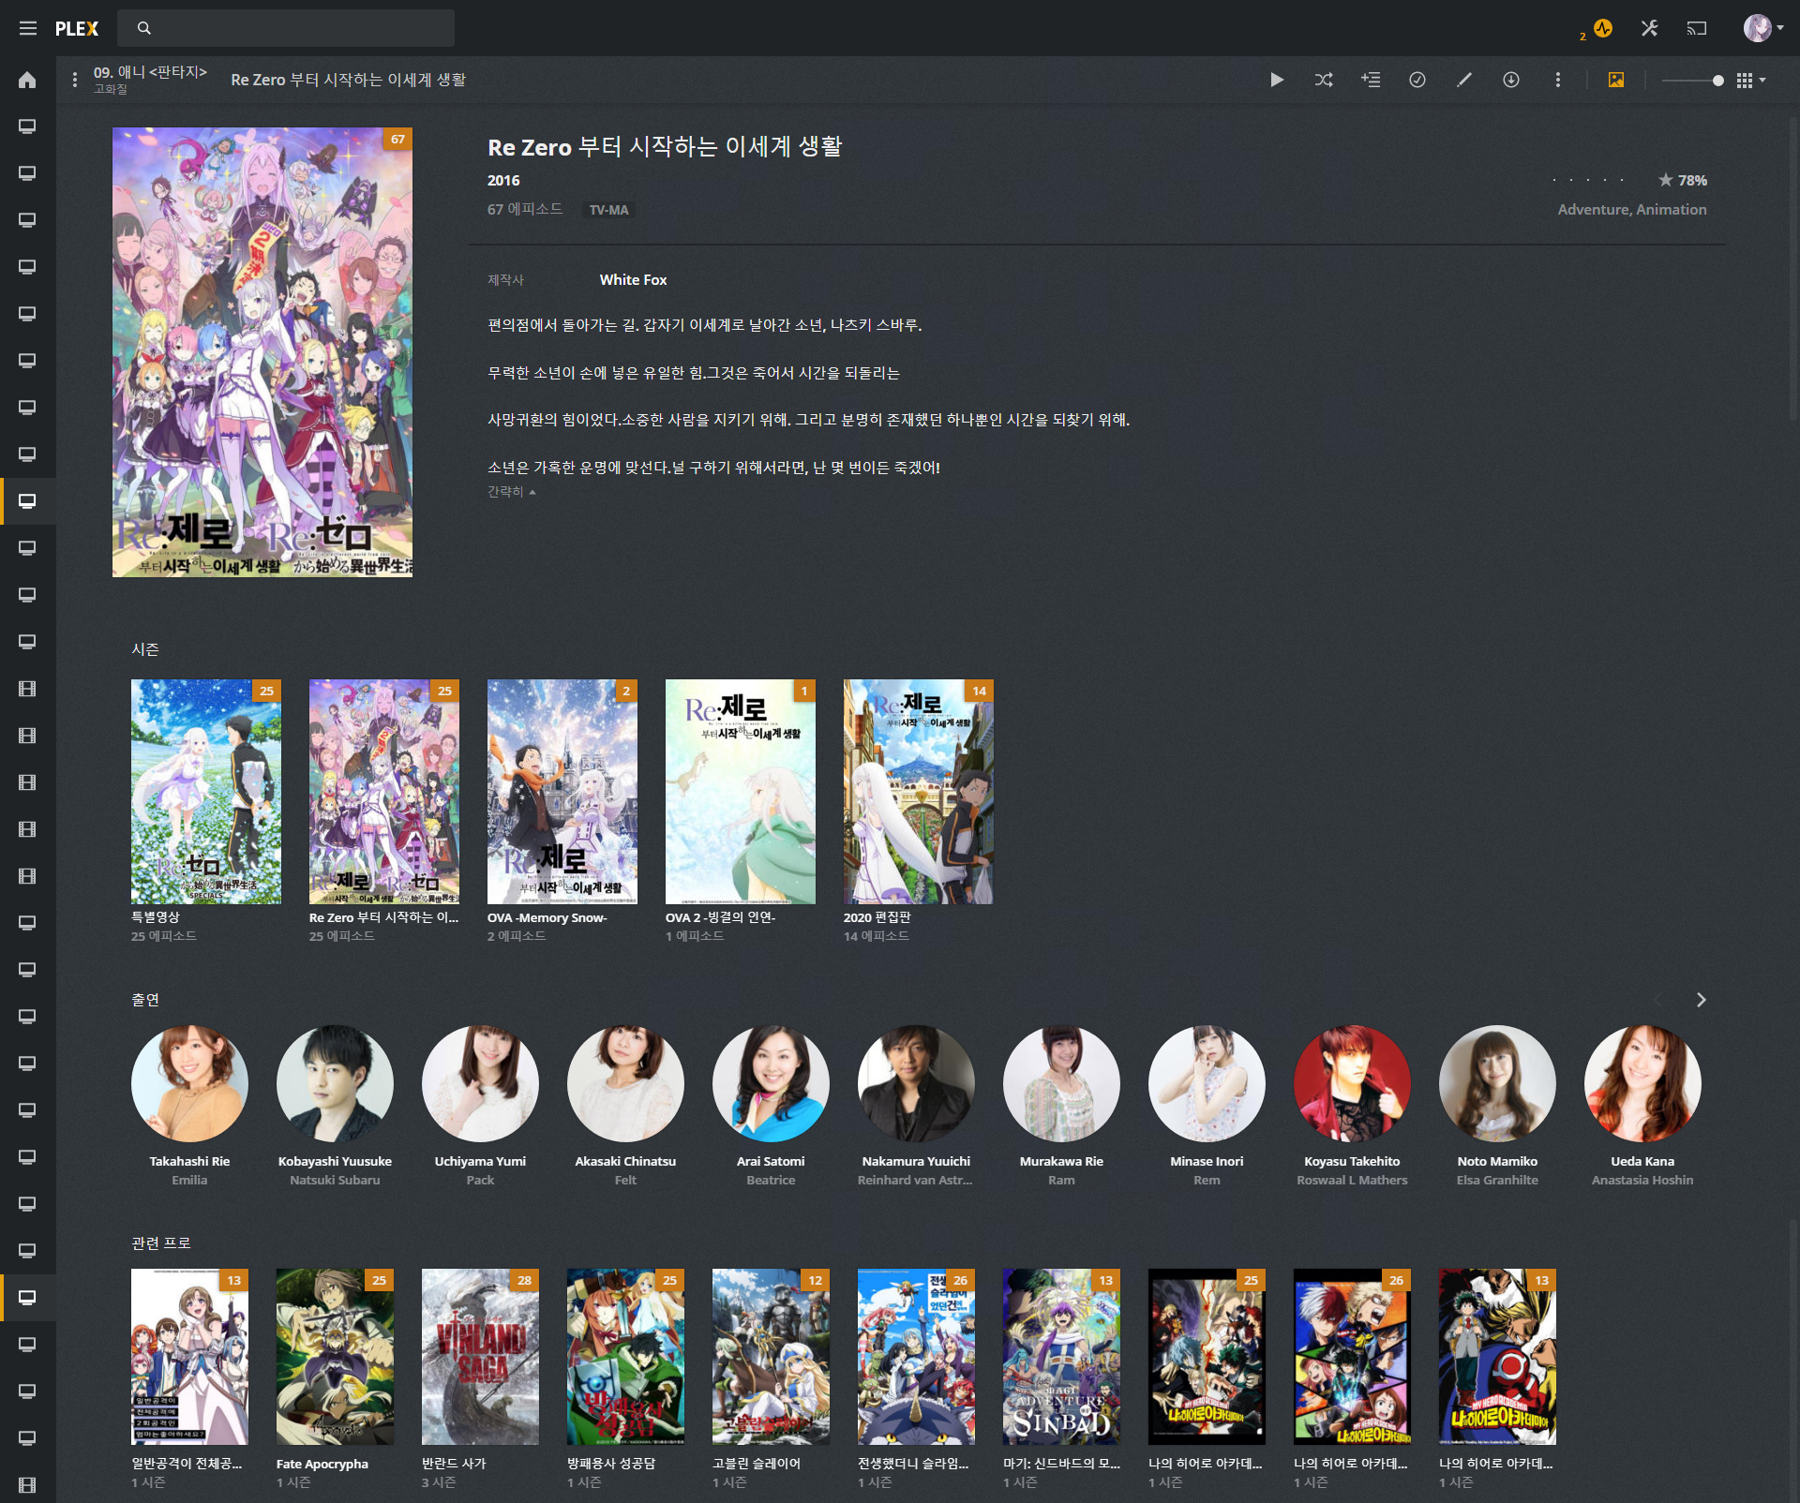Open cast member Nakamura Yuuichi
The height and width of the screenshot is (1503, 1800).
point(916,1083)
